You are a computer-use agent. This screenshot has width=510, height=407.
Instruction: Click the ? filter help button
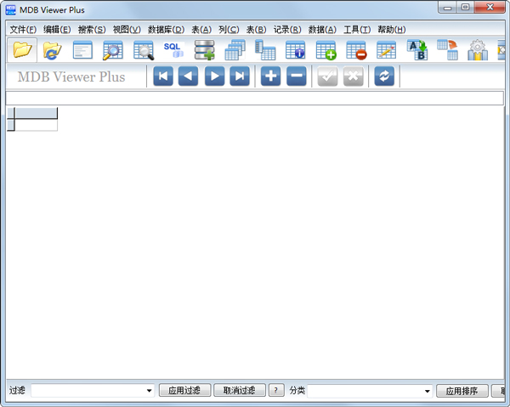coord(276,390)
